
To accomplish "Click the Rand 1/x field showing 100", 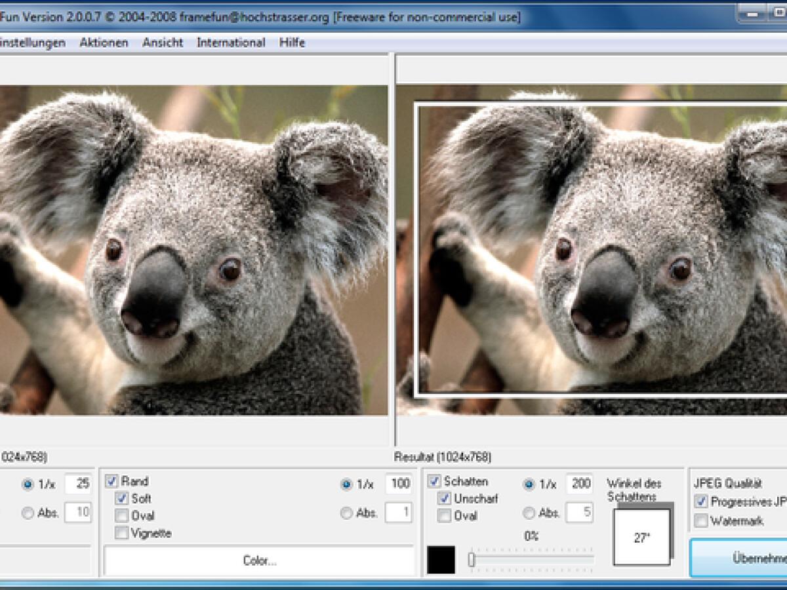I will (398, 484).
